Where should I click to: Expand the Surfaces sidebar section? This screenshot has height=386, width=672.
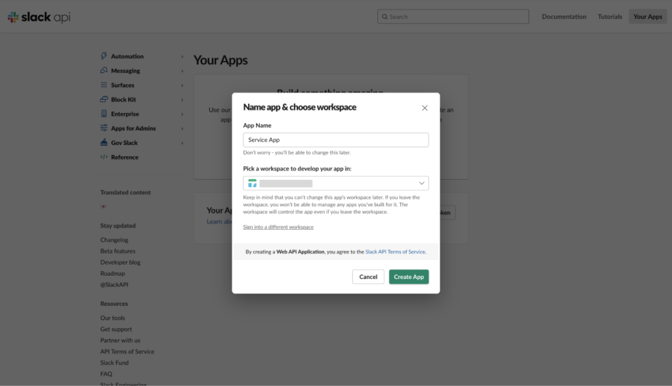182,85
